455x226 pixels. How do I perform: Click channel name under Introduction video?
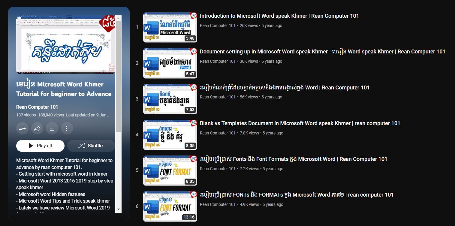pyautogui.click(x=218, y=26)
